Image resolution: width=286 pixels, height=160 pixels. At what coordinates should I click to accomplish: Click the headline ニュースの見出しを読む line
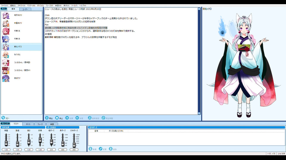(73, 9)
